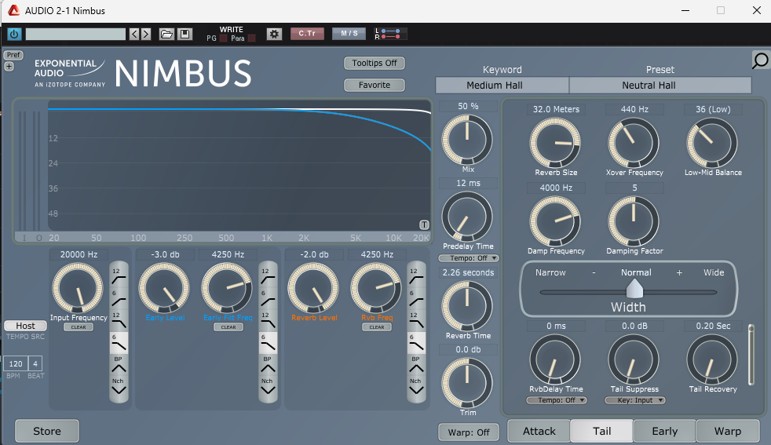Go to previous preset with left arrow
Screen dimensions: 771x445
pyautogui.click(x=134, y=34)
